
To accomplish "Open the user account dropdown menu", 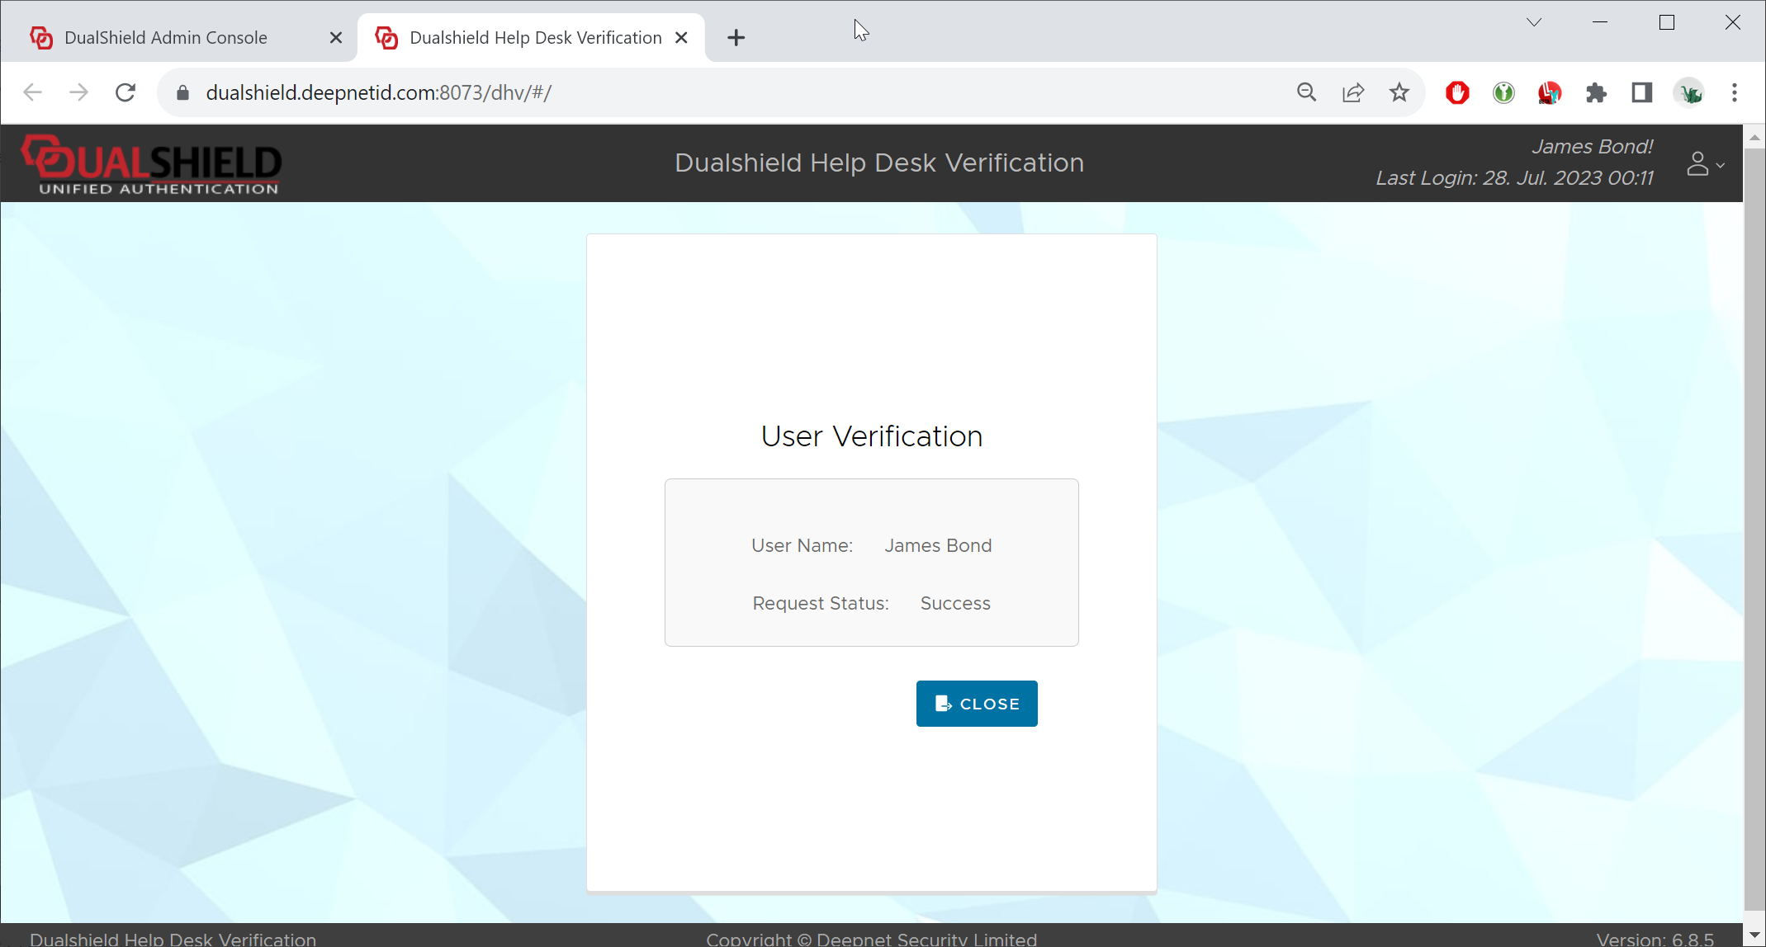I will click(1704, 164).
